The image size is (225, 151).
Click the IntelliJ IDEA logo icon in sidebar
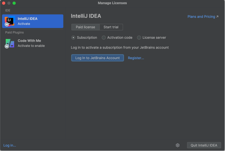[x=10, y=21]
